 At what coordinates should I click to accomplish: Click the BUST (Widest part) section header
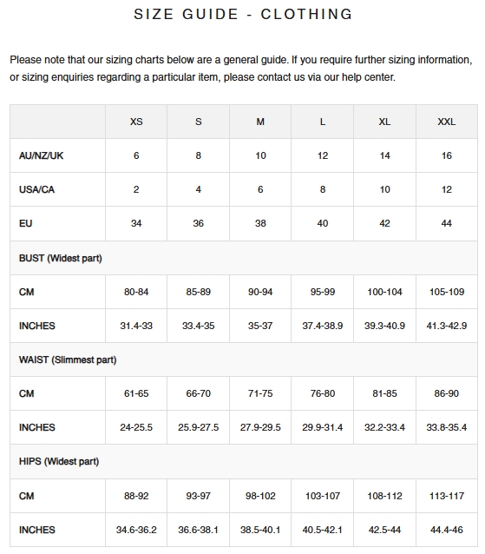pos(61,258)
